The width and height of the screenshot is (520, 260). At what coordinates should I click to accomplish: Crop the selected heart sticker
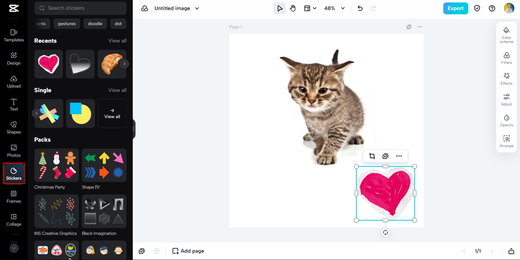click(372, 156)
